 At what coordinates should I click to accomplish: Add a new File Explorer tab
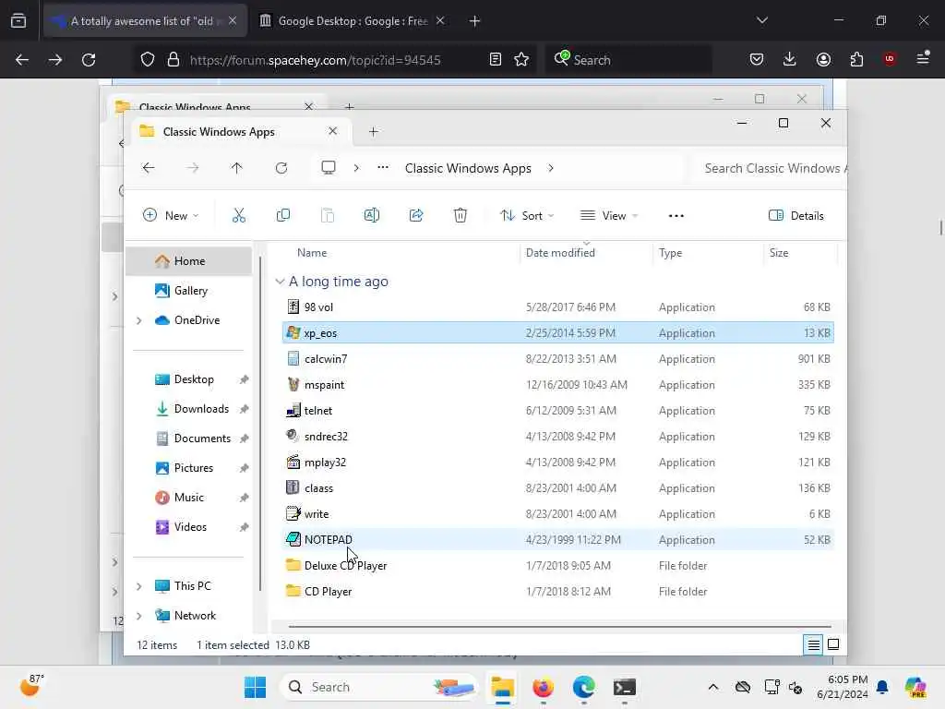pos(373,131)
